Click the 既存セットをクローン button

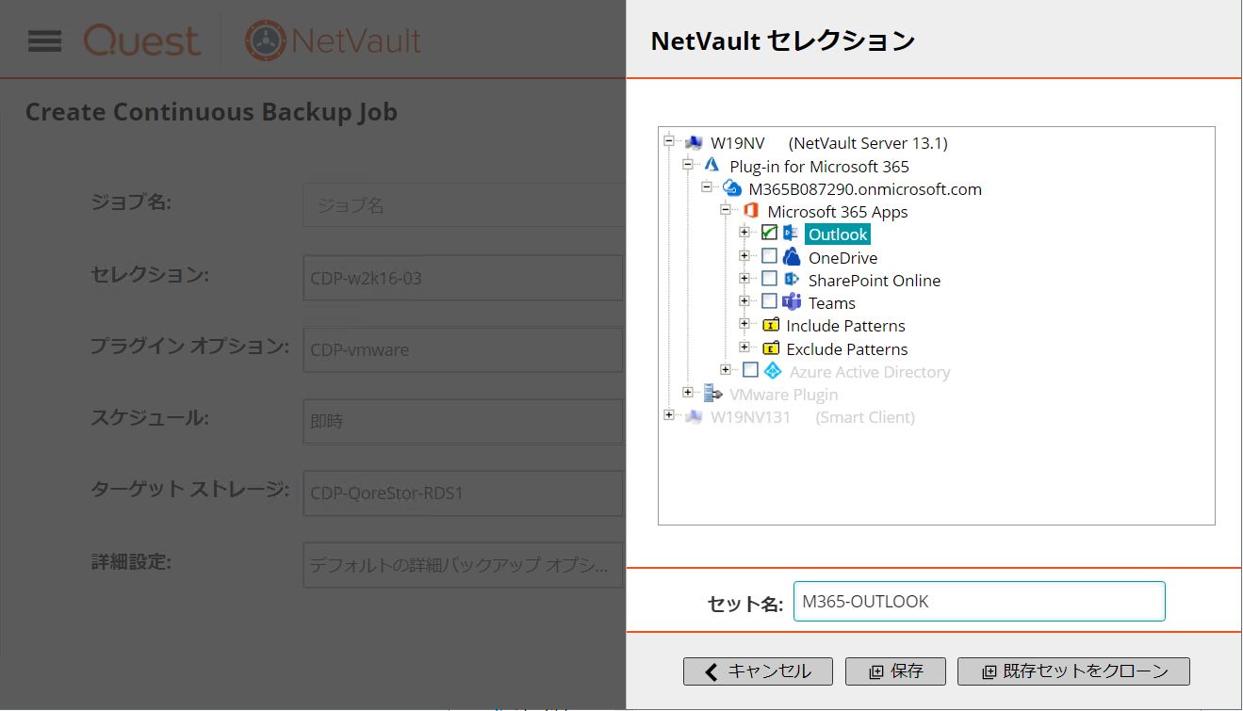(1073, 671)
